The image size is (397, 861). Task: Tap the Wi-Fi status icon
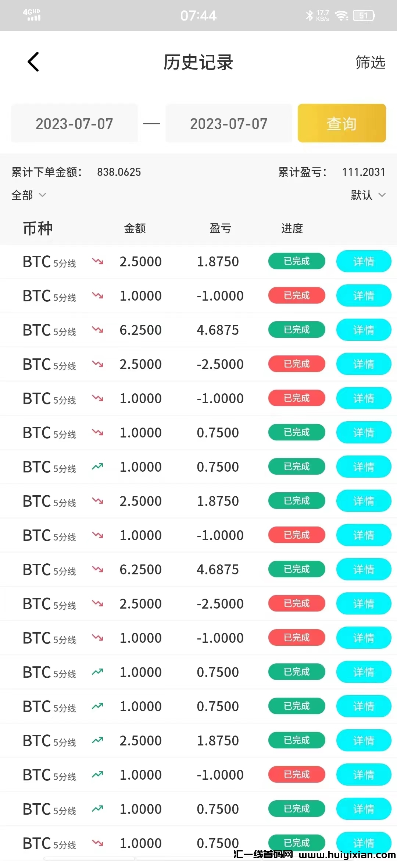(341, 15)
